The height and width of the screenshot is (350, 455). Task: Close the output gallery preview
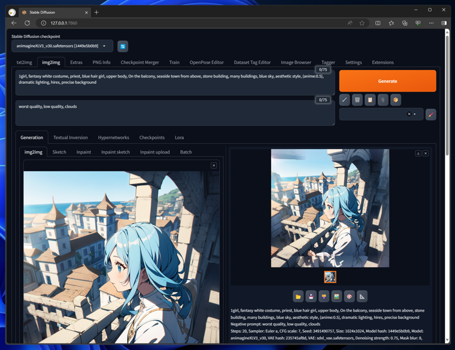[x=426, y=153]
